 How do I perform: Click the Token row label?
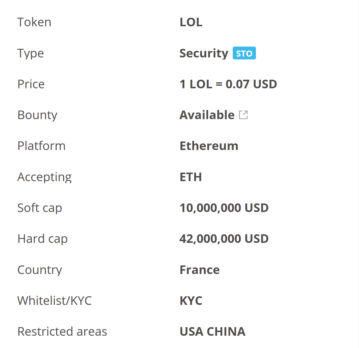(x=34, y=22)
